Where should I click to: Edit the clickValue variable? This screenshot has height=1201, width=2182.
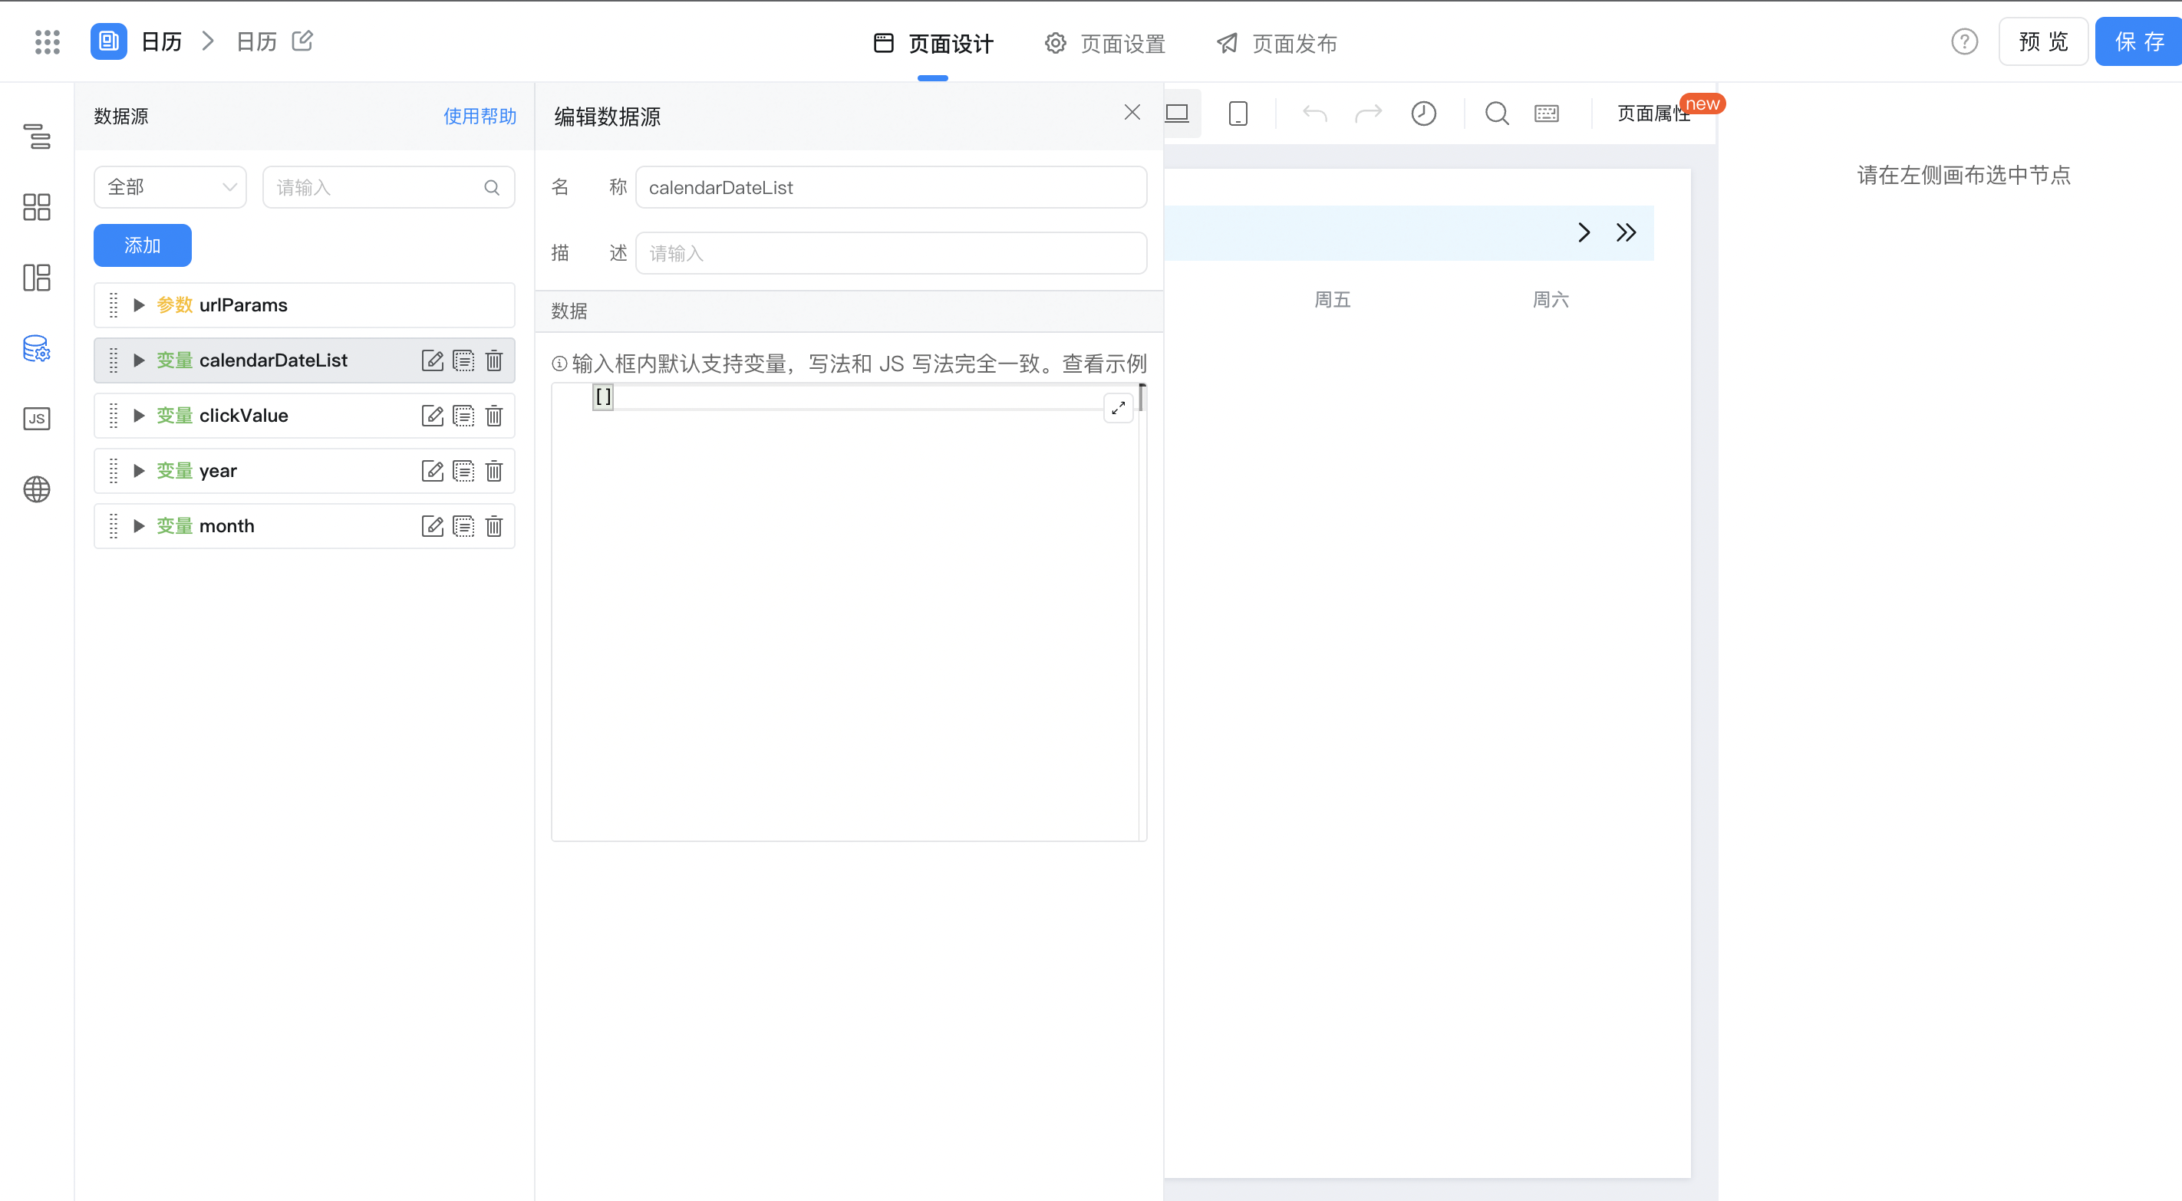[x=433, y=416]
